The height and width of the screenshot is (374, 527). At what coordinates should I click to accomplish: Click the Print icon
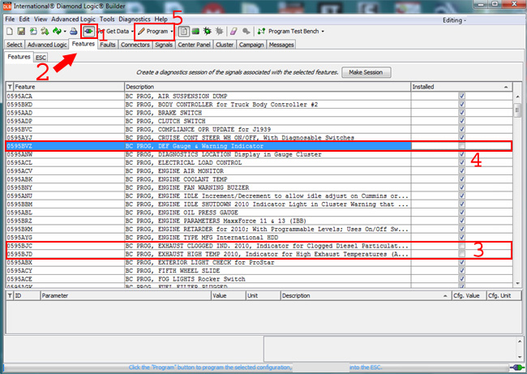point(73,32)
